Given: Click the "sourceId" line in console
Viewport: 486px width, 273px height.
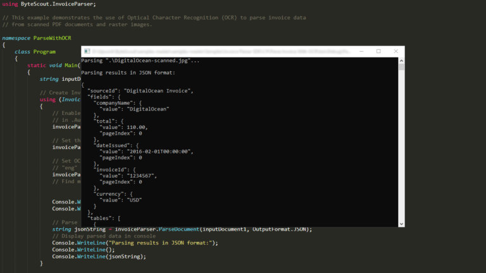Looking at the screenshot, I should point(140,91).
